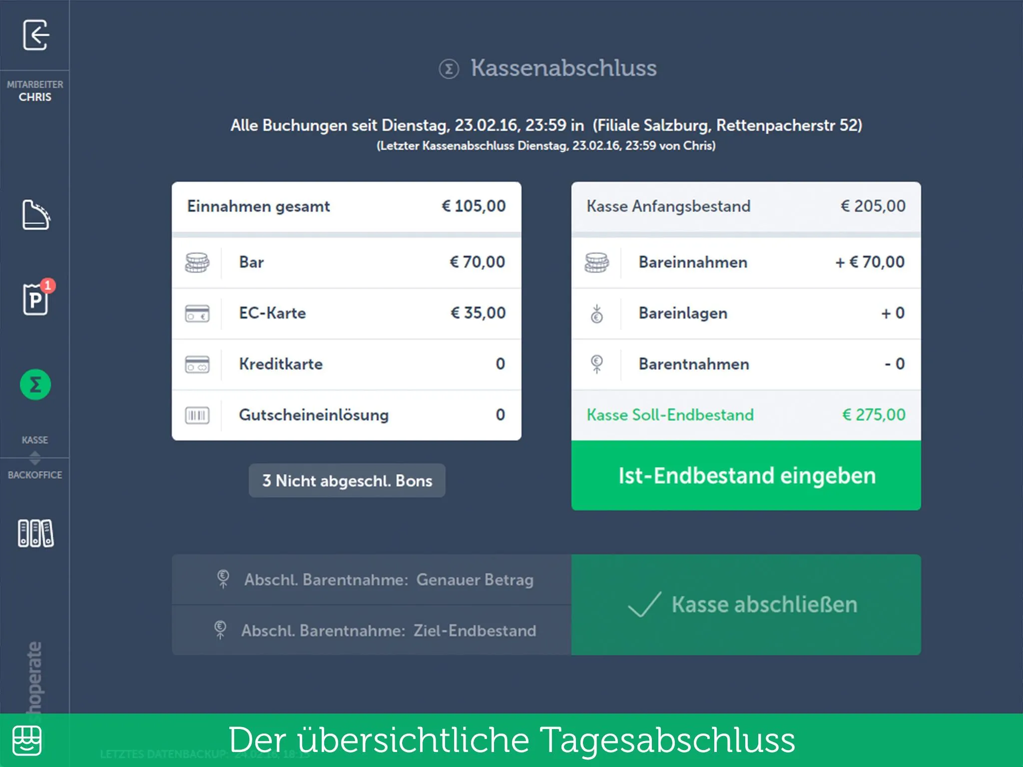The width and height of the screenshot is (1023, 767).
Task: Click Kasse Anfangsbestand € 205,00 value
Action: tap(873, 206)
